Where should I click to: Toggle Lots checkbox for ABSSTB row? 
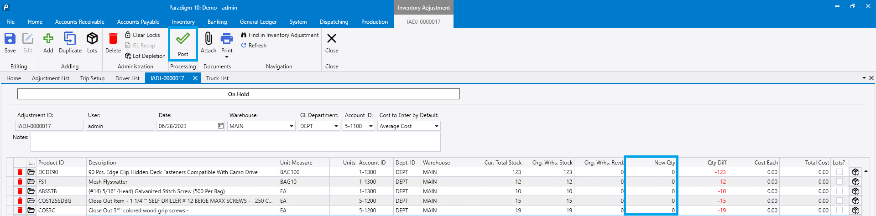click(839, 191)
